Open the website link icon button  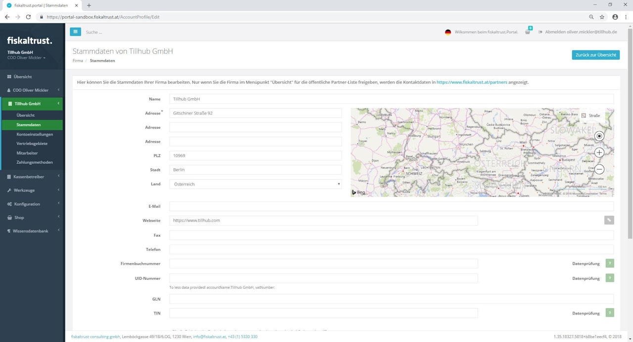609,221
